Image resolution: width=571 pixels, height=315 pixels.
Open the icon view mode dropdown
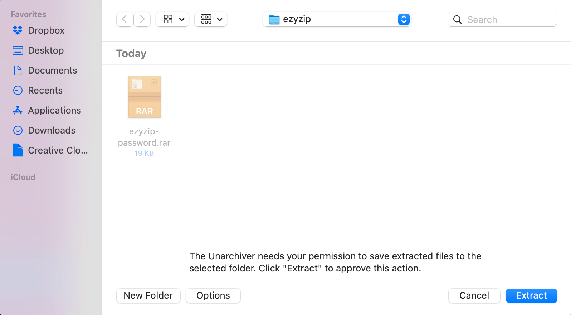click(172, 19)
